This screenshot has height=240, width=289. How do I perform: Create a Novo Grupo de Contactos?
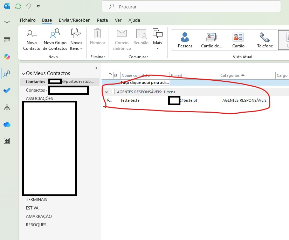(x=55, y=40)
